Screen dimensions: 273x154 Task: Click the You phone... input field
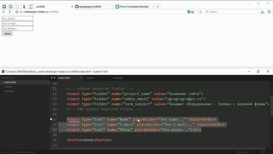[17, 28]
